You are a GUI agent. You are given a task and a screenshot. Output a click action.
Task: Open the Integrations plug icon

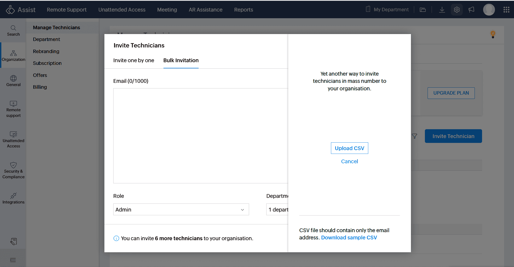[x=13, y=196]
